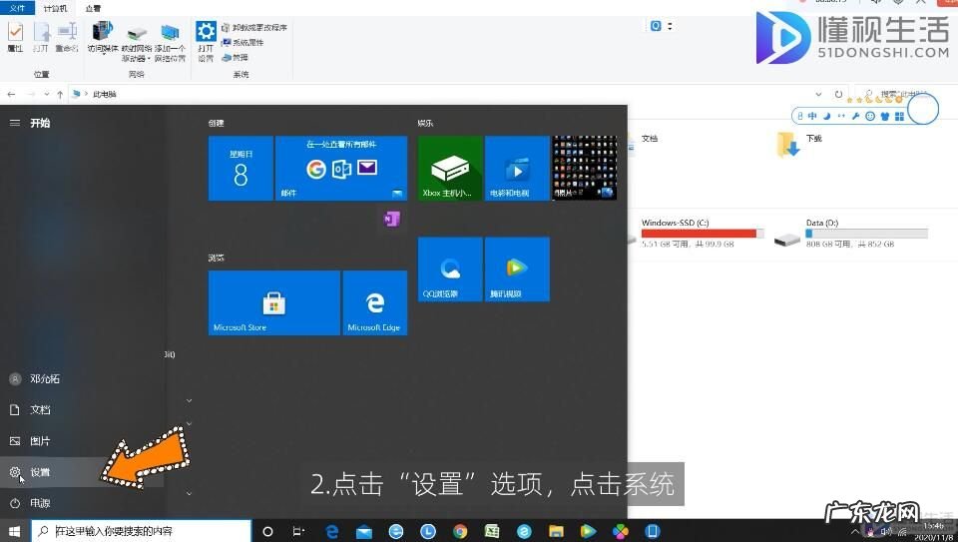The width and height of the screenshot is (958, 542).
Task: Open the 邓允拓 user account menu
Action: click(82, 379)
